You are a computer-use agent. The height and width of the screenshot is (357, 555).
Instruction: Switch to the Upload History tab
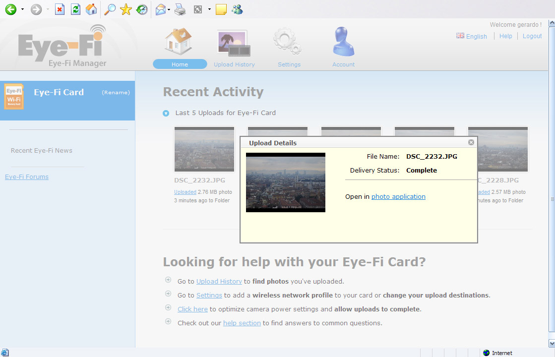pyautogui.click(x=234, y=64)
